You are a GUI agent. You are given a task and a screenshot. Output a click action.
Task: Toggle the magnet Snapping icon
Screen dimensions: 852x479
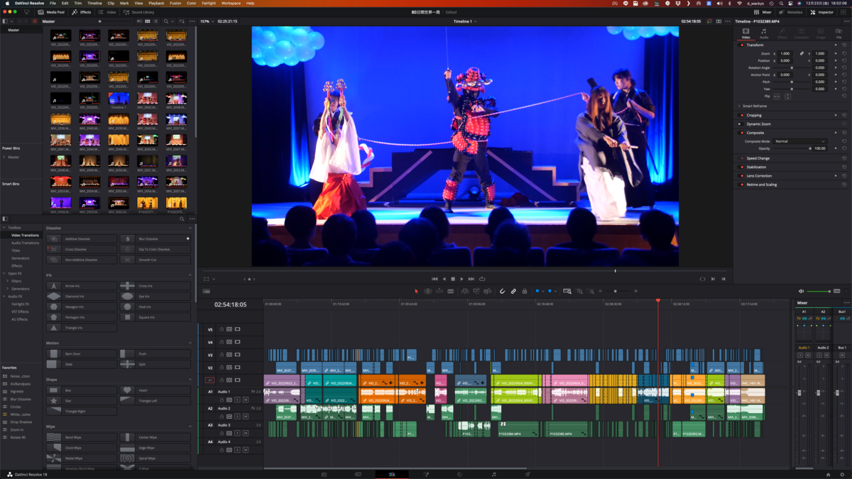coord(502,291)
